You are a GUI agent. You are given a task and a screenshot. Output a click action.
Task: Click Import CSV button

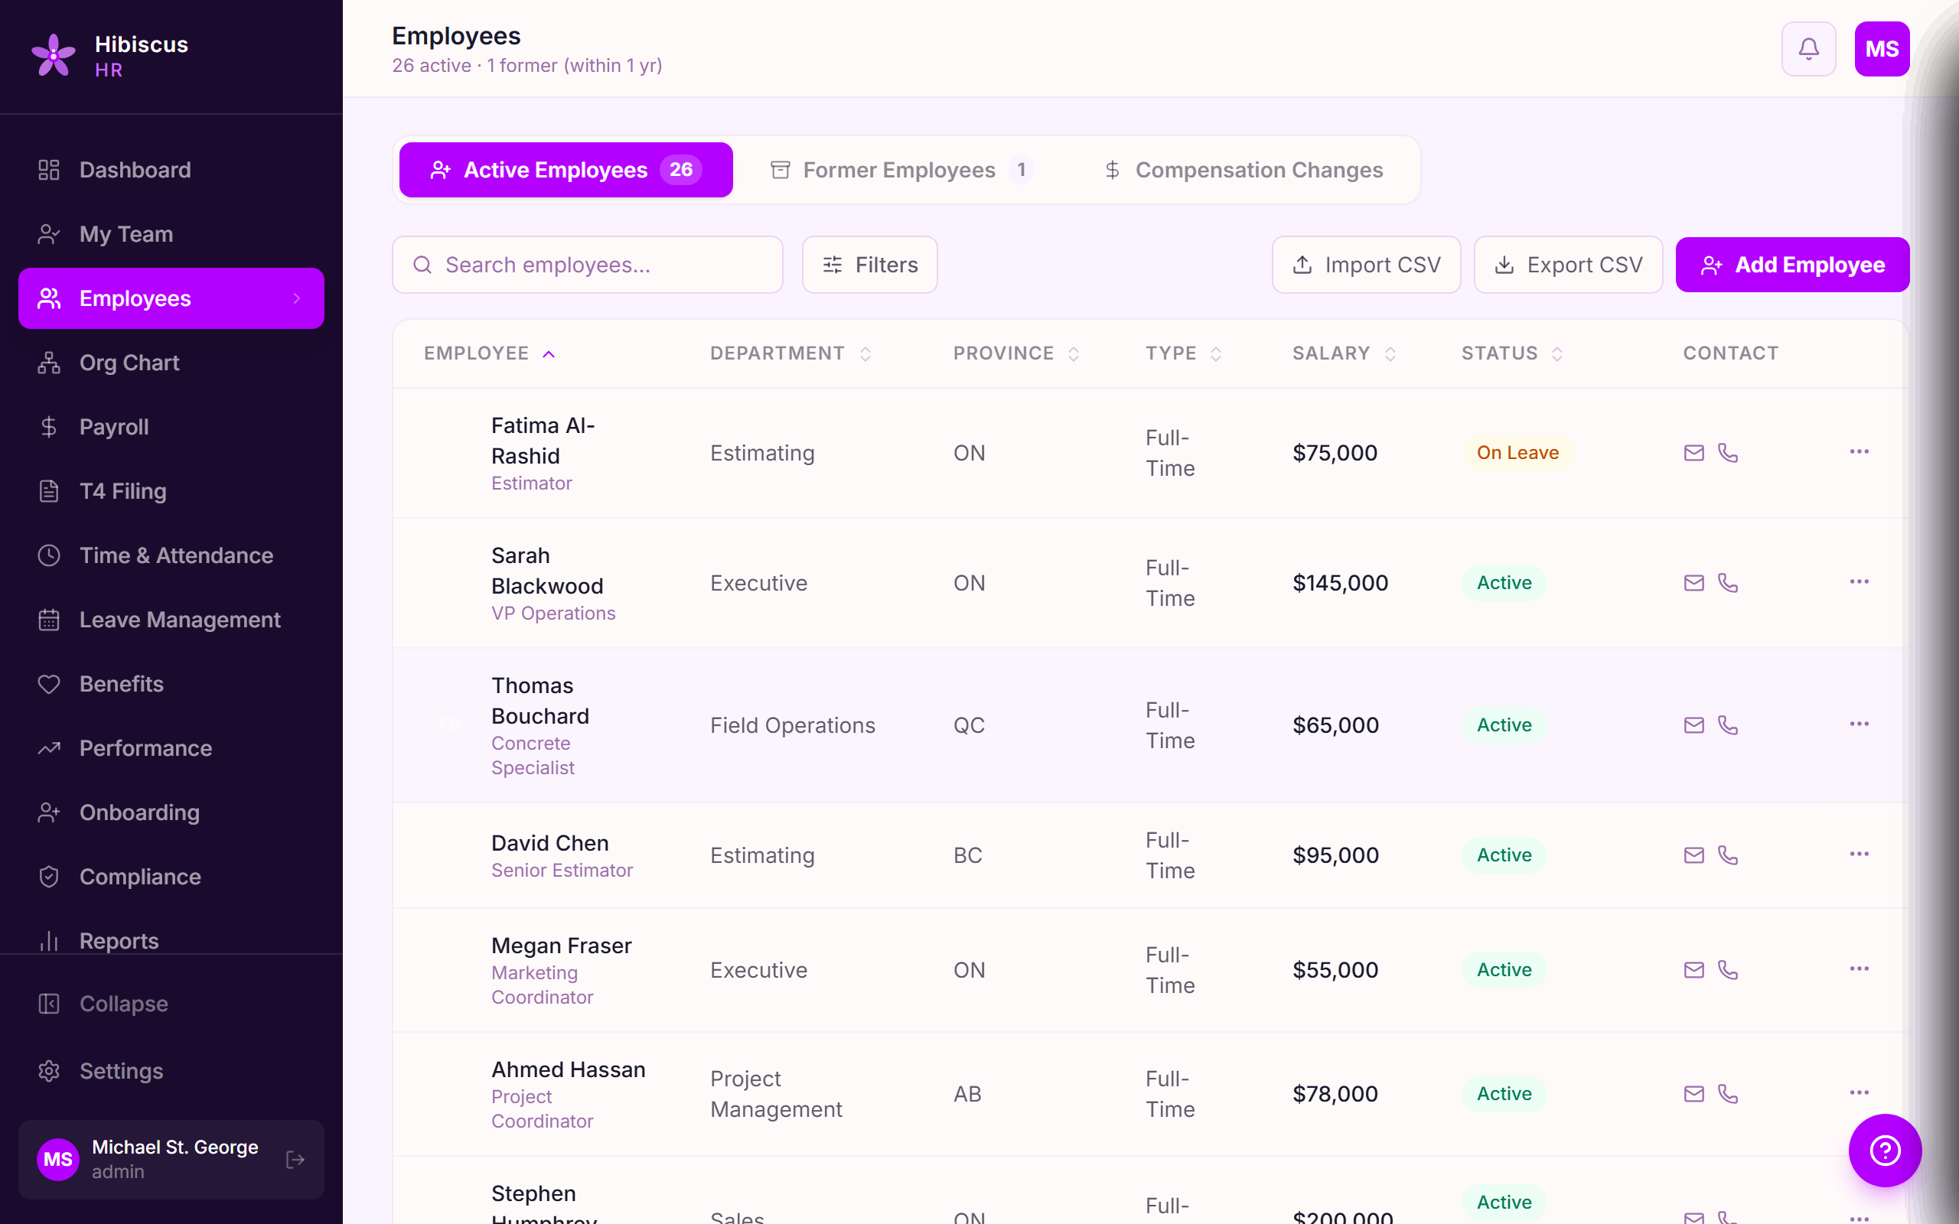click(x=1367, y=265)
